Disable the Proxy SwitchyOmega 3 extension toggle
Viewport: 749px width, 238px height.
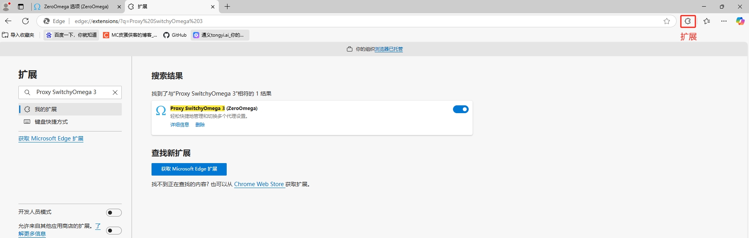pos(461,109)
